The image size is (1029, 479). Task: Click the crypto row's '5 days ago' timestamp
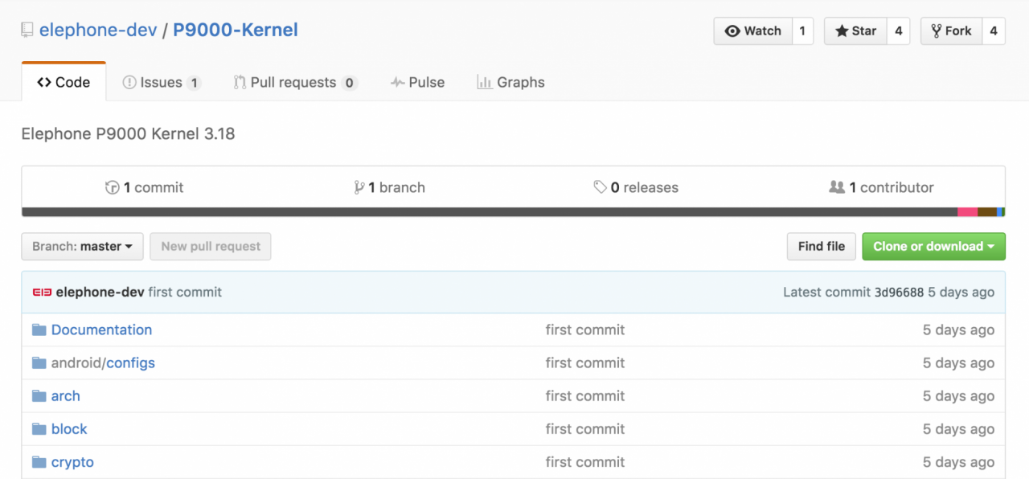[958, 462]
